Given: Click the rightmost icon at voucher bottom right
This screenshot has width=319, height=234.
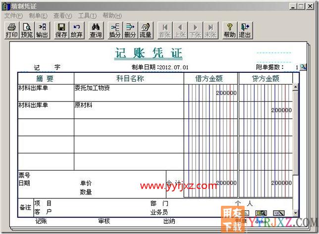Looking at the screenshot, I should [279, 213].
